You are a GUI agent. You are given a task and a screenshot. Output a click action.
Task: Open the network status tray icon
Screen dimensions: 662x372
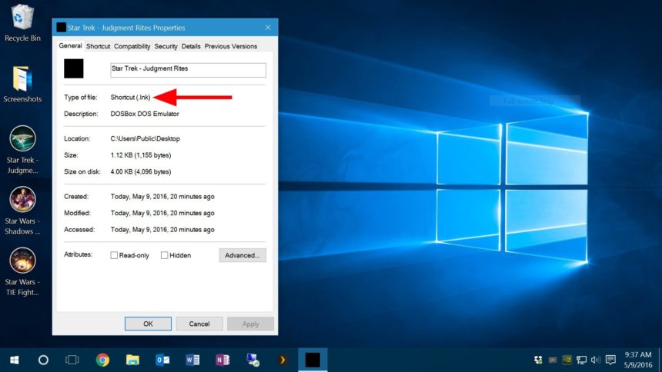(x=581, y=360)
